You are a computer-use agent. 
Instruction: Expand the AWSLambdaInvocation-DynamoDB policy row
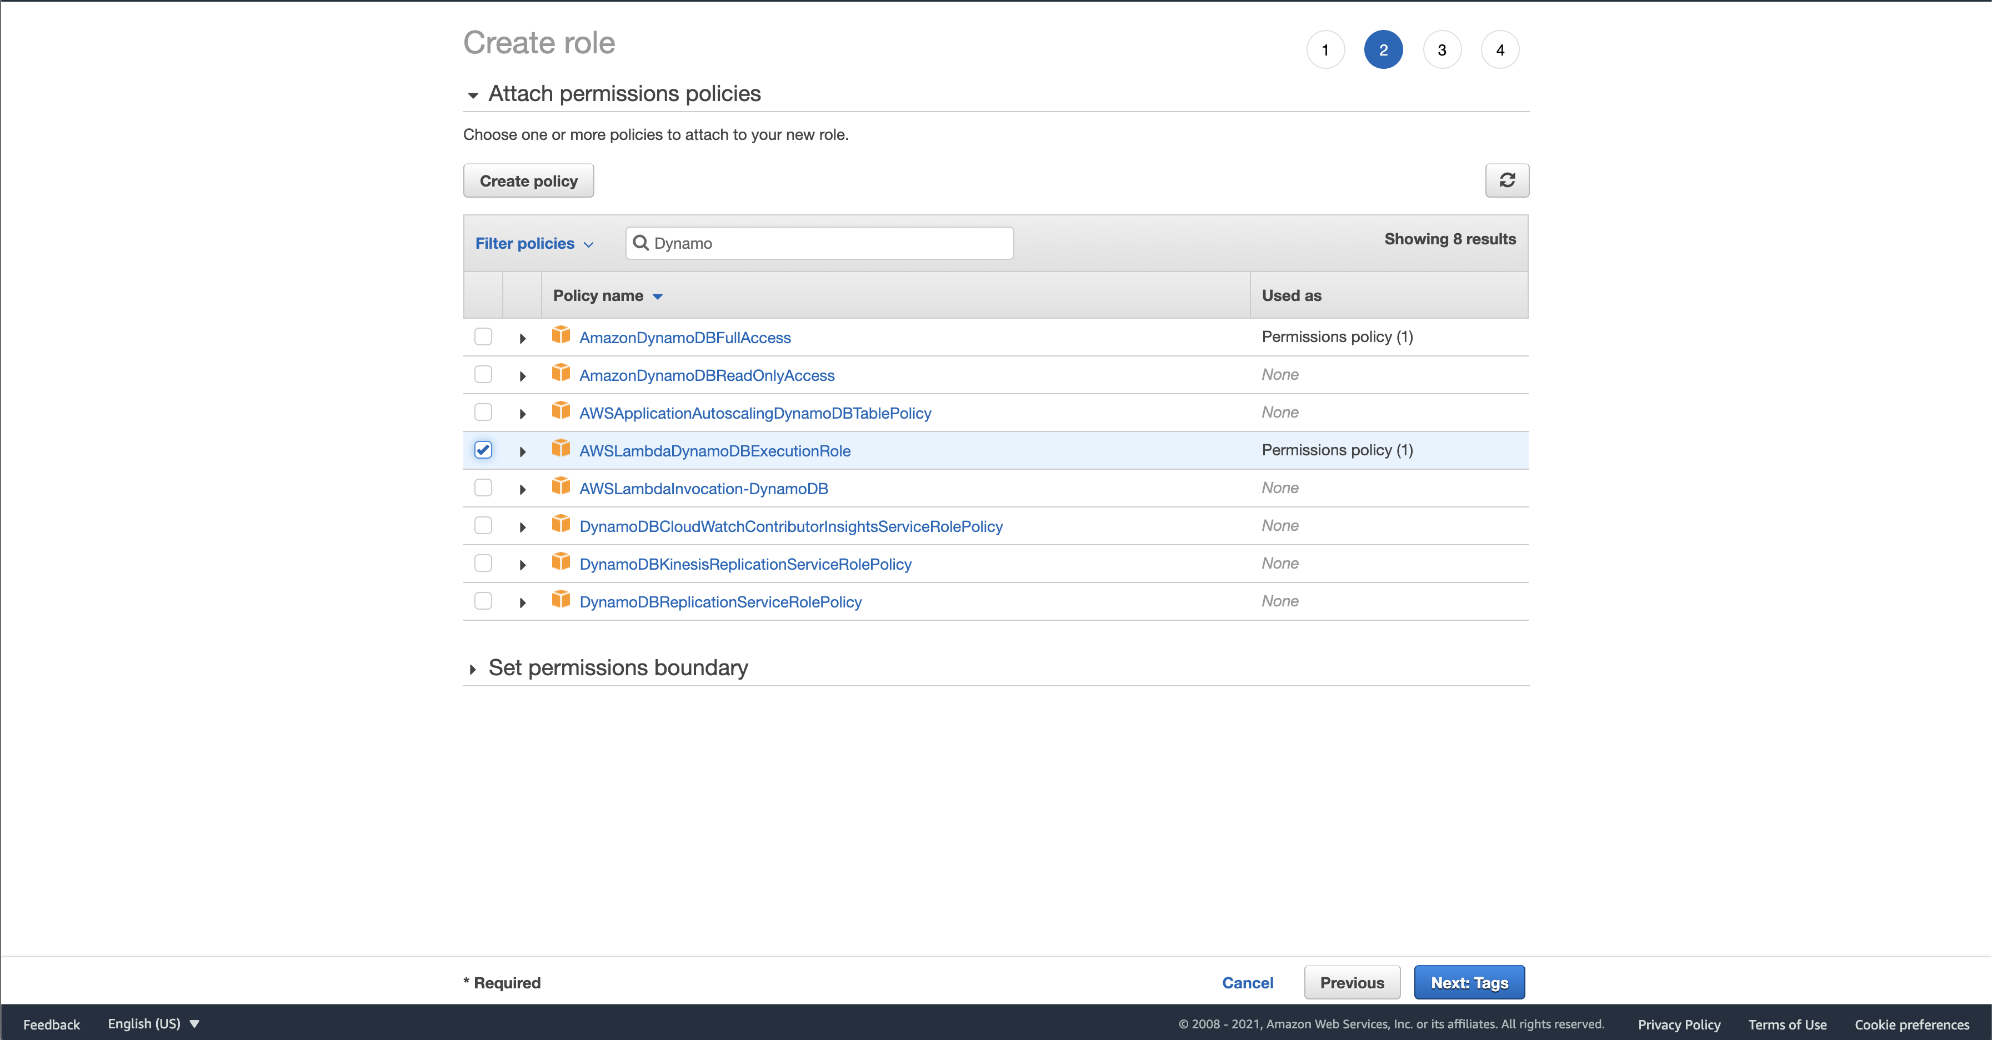tap(523, 490)
